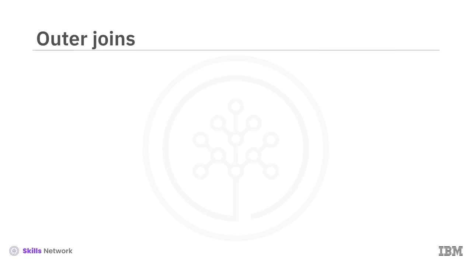Click the far-right middle node of watermark tree

coord(271,139)
